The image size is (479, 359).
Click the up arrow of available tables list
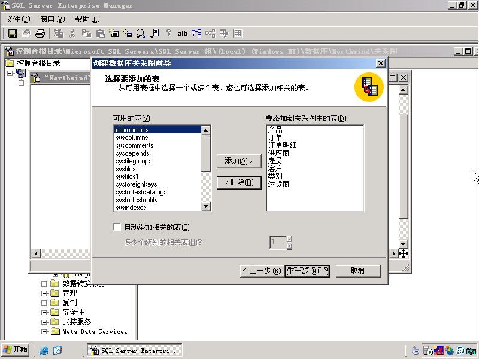pyautogui.click(x=206, y=130)
